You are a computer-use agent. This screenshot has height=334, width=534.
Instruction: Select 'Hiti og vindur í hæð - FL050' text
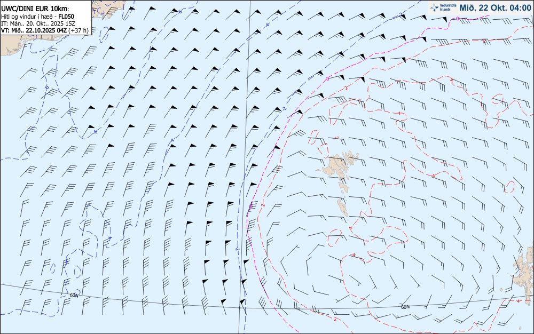(37, 17)
